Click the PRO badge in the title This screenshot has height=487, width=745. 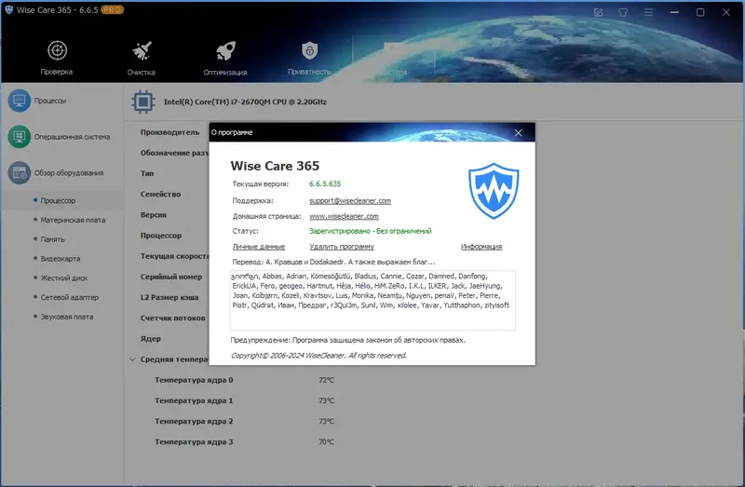pos(112,9)
